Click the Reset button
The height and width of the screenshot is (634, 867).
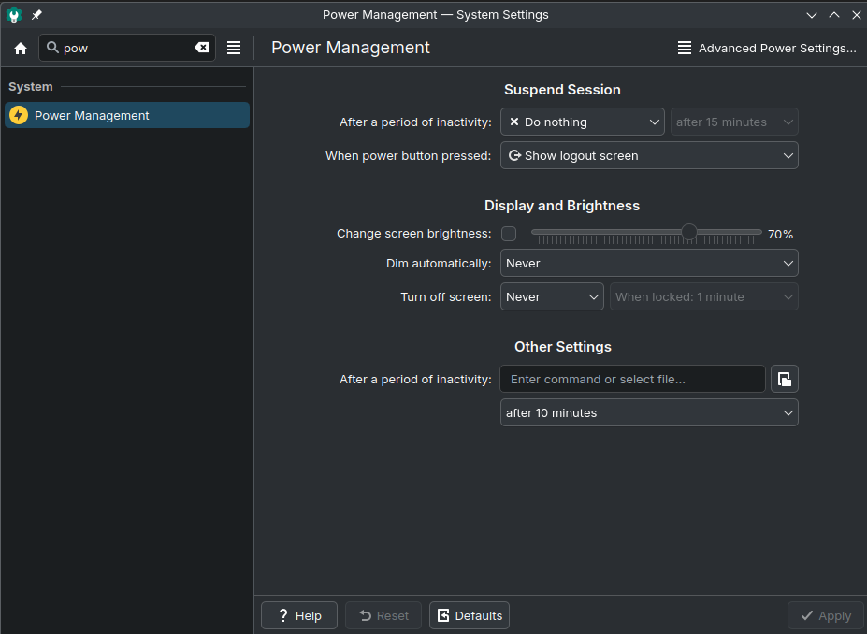(383, 615)
